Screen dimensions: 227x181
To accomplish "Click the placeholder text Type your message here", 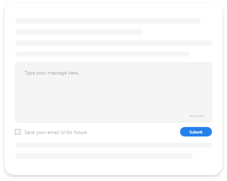I will 53,73.
